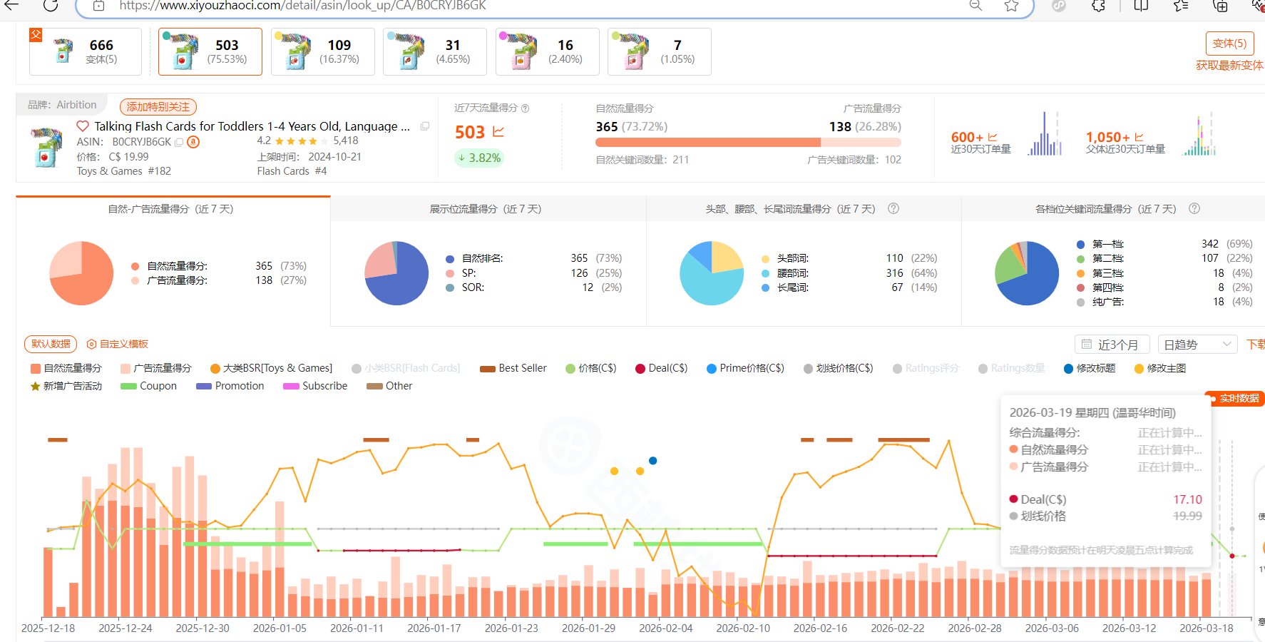Image resolution: width=1265 pixels, height=642 pixels.
Task: Click the 自定义模板 link
Action: tap(118, 344)
